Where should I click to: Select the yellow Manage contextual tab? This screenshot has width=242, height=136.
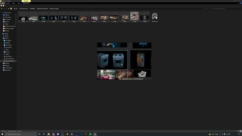(x=26, y=1)
